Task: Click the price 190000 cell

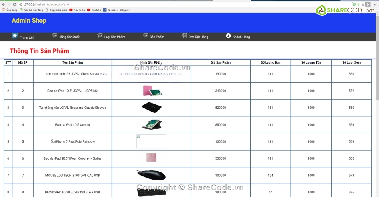Action: click(x=221, y=74)
